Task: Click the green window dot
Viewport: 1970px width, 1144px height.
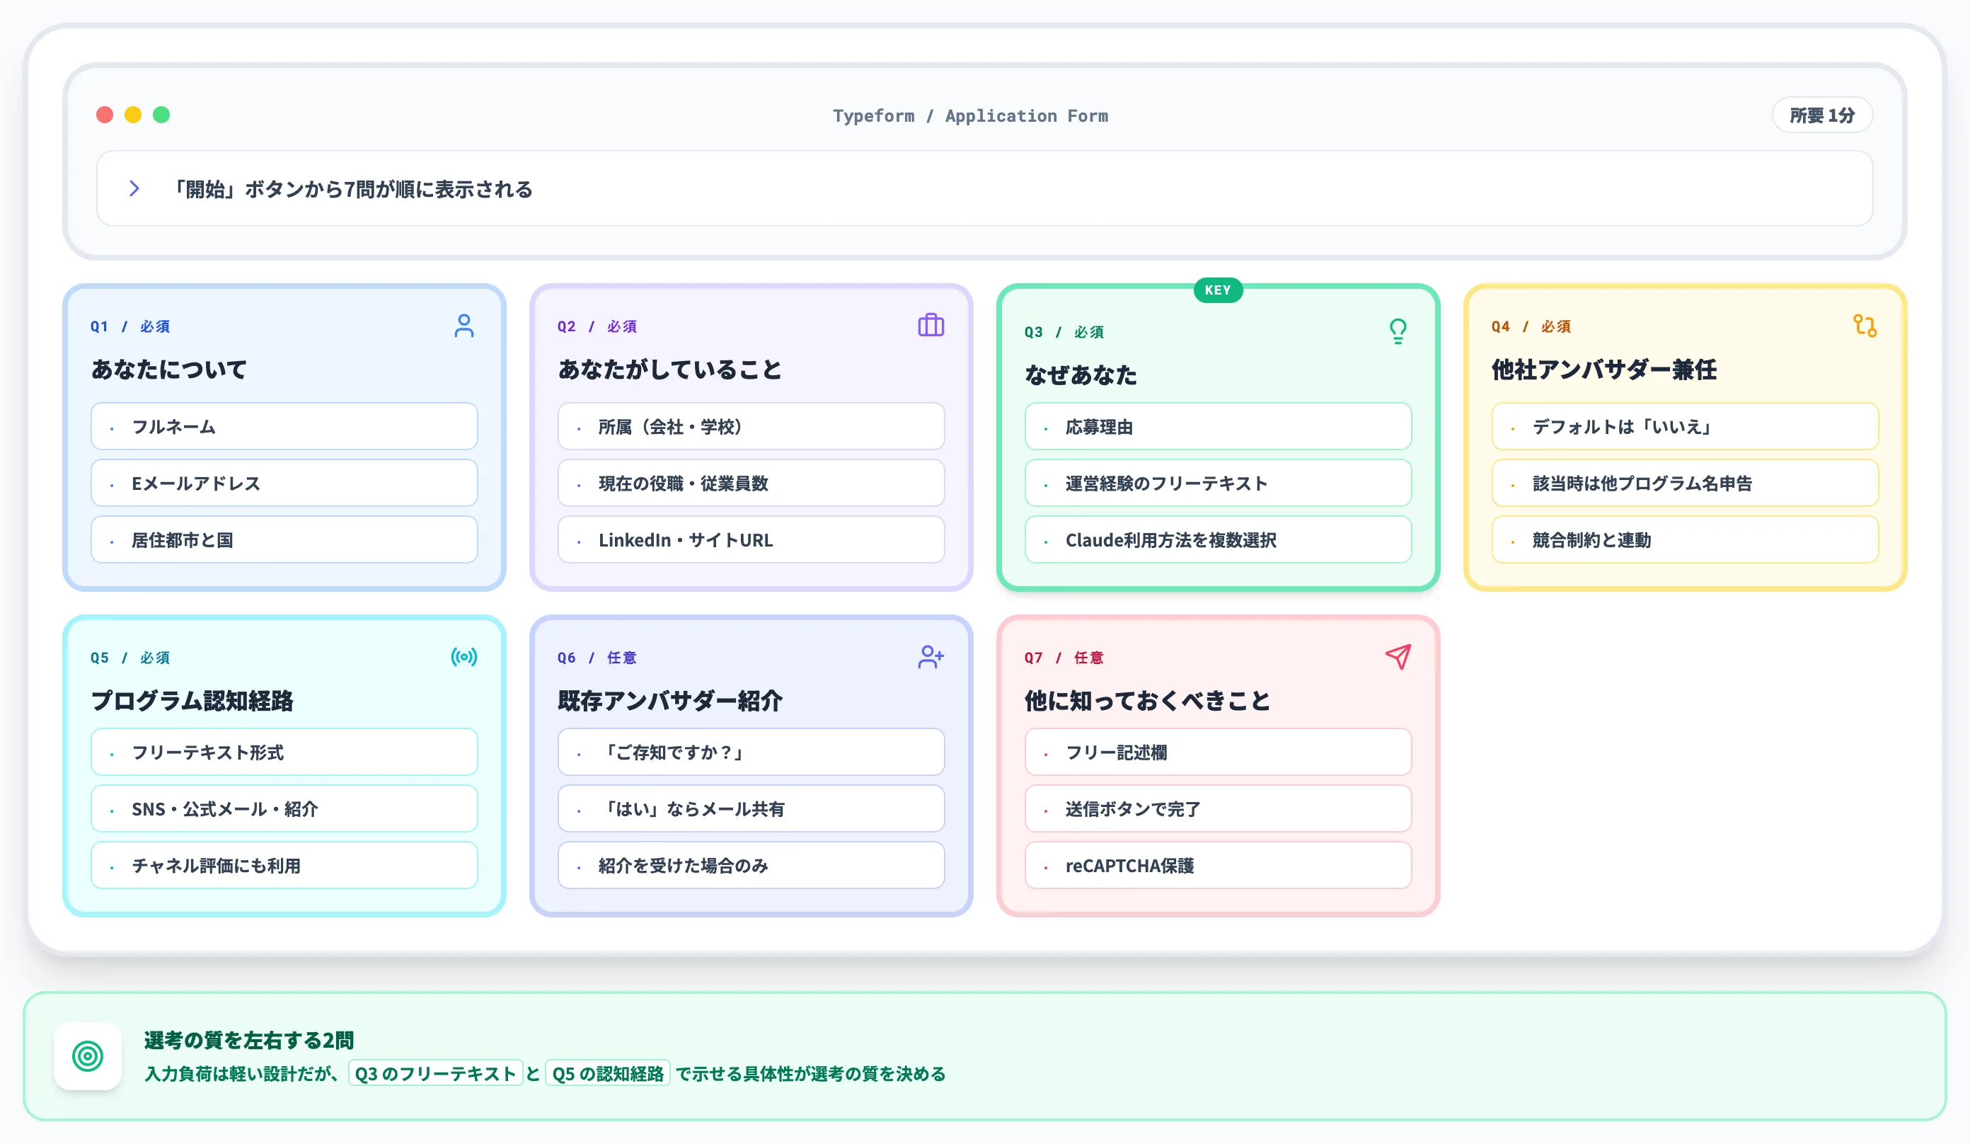Action: [x=161, y=115]
